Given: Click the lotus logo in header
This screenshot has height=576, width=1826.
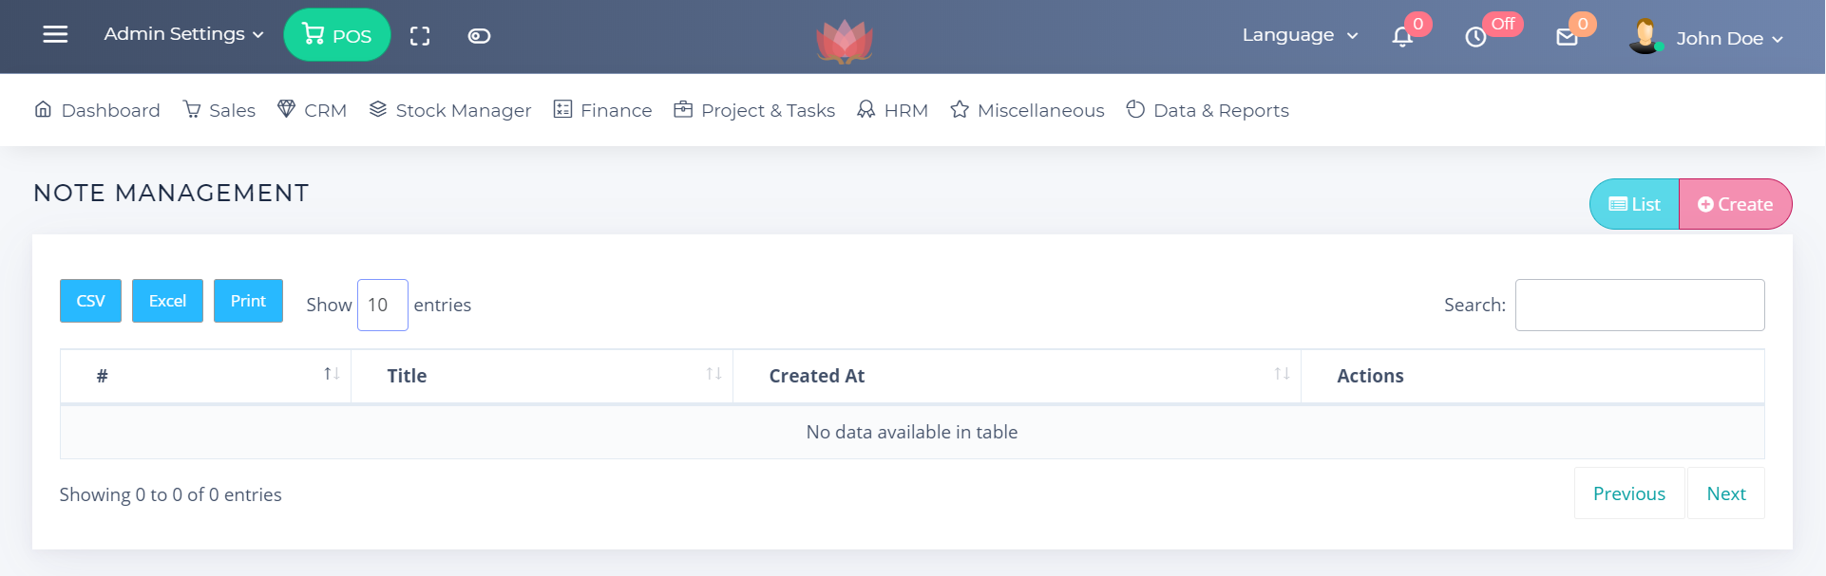Looking at the screenshot, I should (844, 42).
